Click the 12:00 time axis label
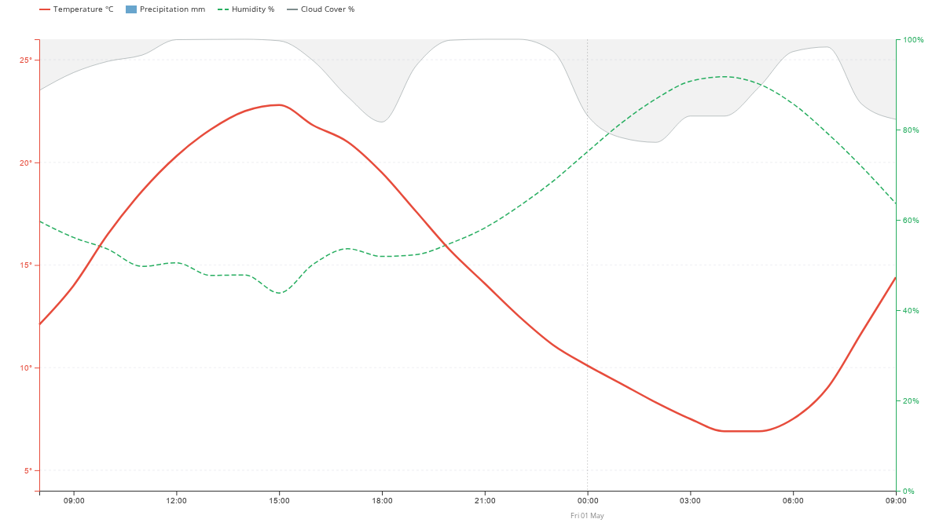The image size is (943, 530). 177,500
